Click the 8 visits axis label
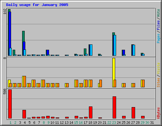 (5, 58)
